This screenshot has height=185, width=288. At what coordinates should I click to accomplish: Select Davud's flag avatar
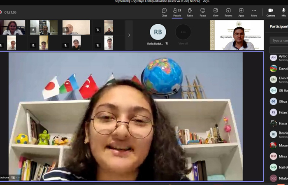[x=273, y=69]
